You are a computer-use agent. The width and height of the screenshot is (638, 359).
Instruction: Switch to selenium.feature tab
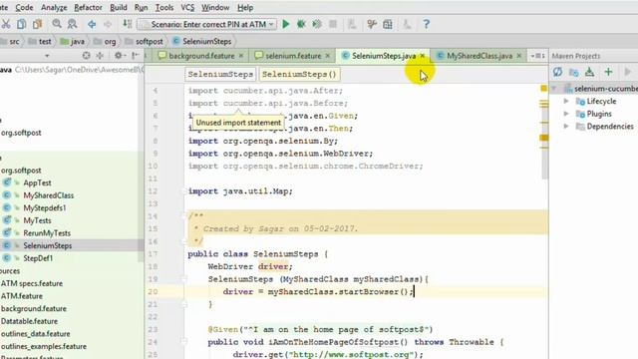[293, 56]
